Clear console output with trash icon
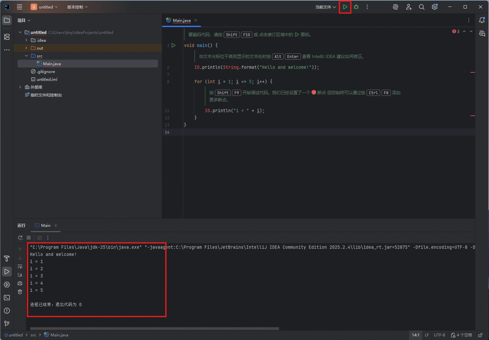Image resolution: width=489 pixels, height=340 pixels. point(20,292)
